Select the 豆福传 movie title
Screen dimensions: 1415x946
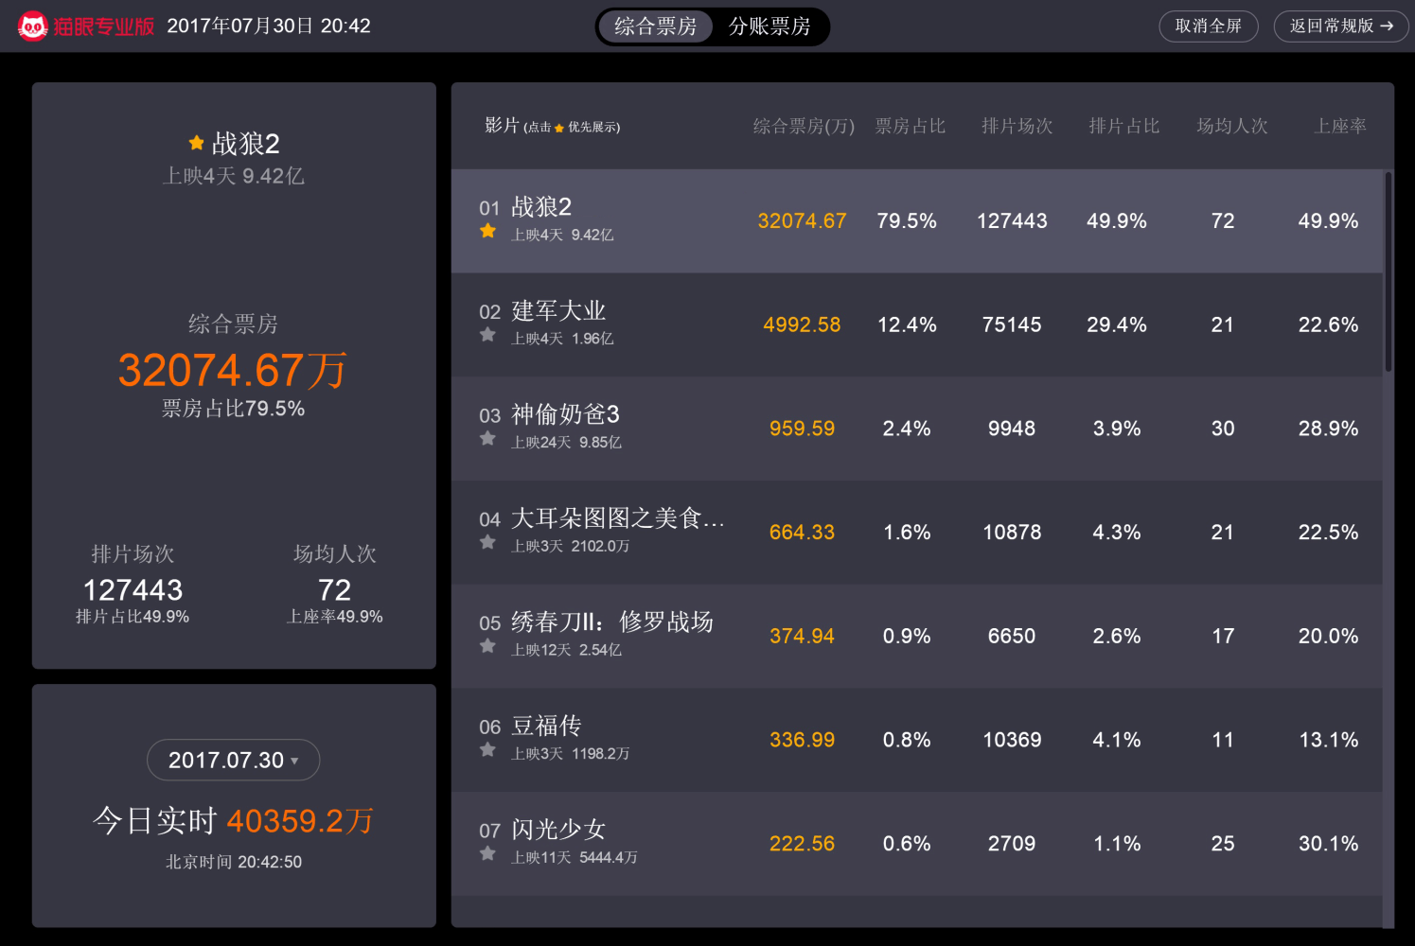(546, 726)
